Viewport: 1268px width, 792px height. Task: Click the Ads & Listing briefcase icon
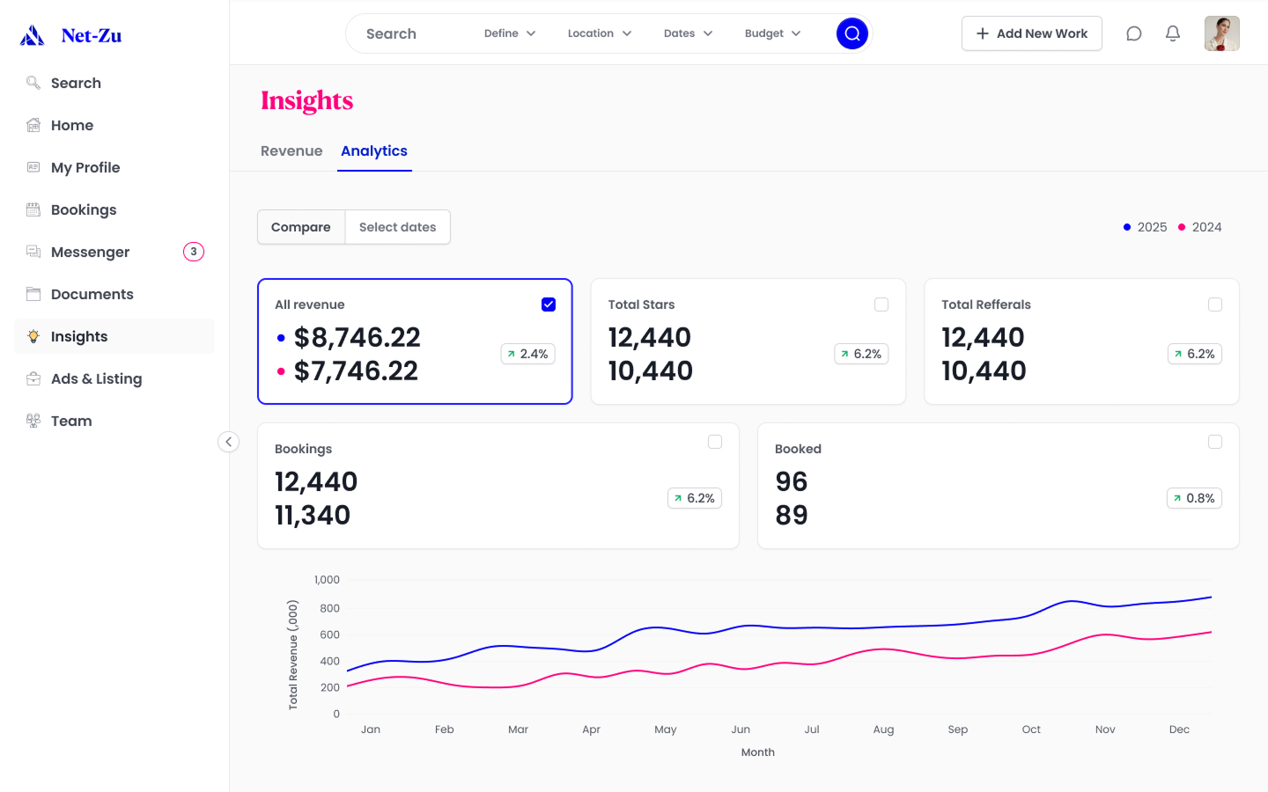point(33,378)
